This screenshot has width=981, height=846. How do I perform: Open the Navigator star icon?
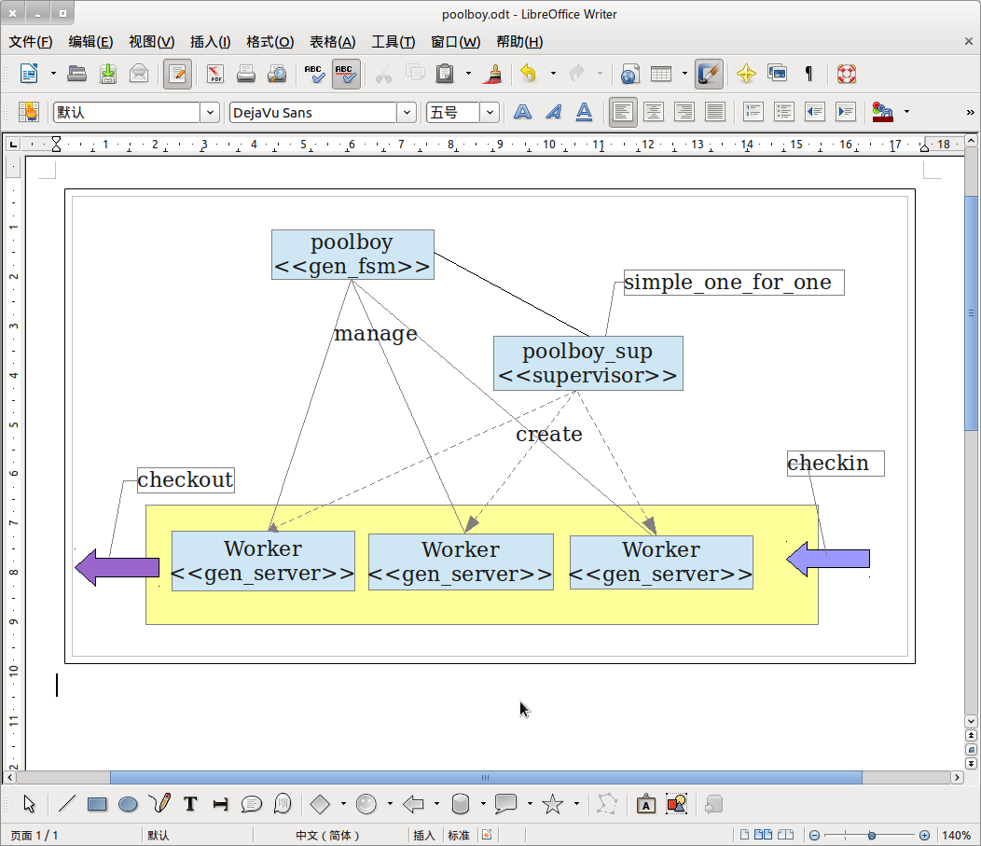point(746,74)
